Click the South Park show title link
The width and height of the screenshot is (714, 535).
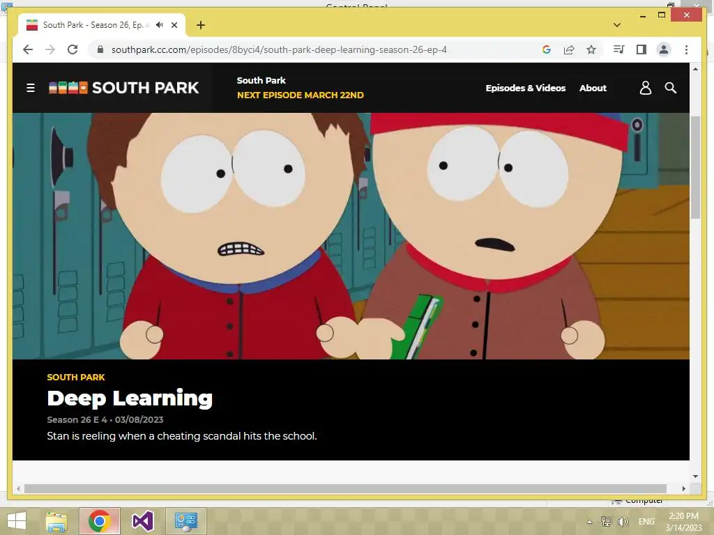[261, 81]
